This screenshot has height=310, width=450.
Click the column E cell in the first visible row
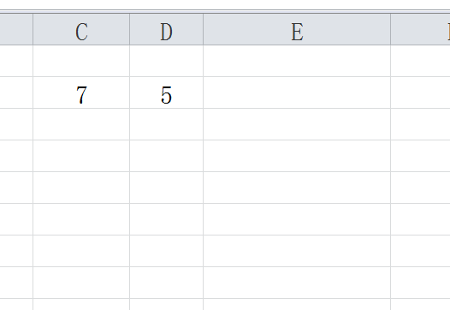coord(297,61)
